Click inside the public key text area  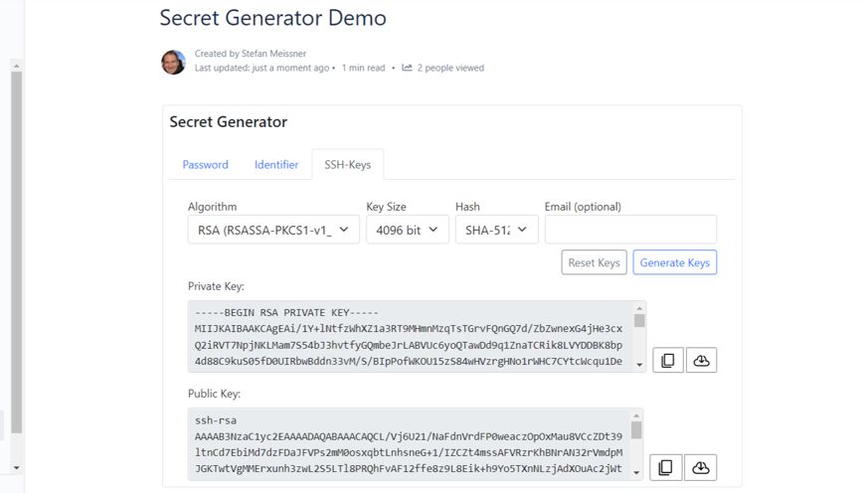409,444
